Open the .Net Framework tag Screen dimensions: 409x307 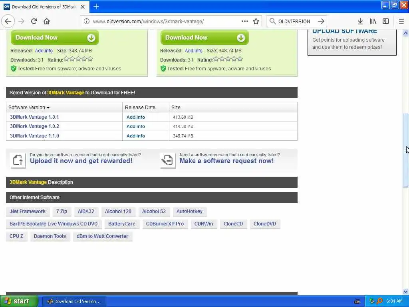tap(28, 211)
